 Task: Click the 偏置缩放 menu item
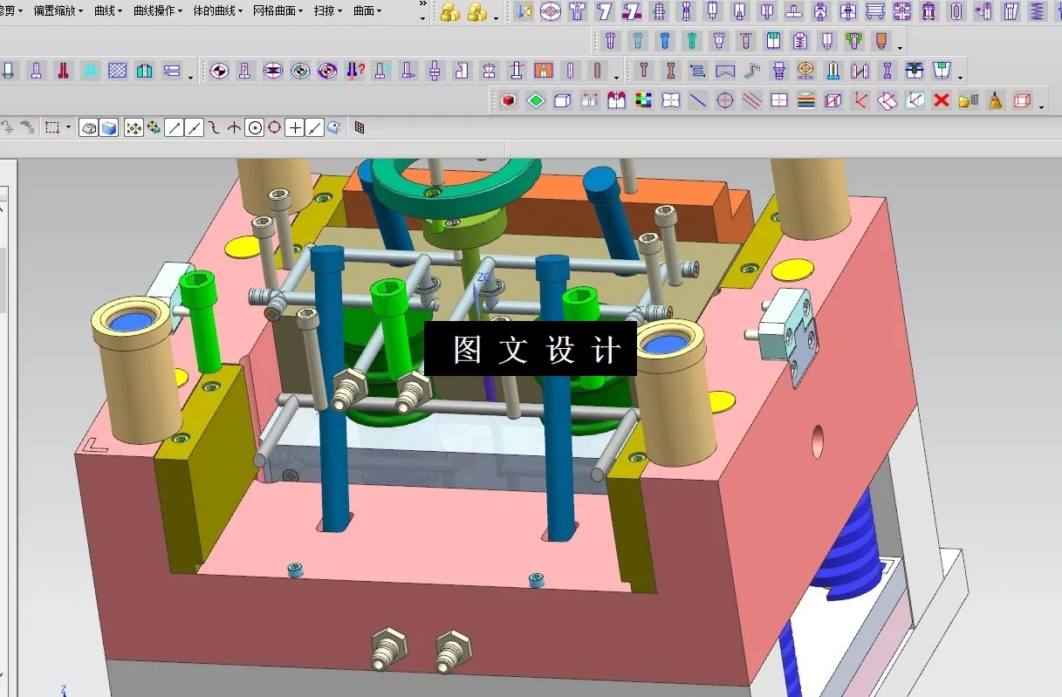[x=52, y=11]
